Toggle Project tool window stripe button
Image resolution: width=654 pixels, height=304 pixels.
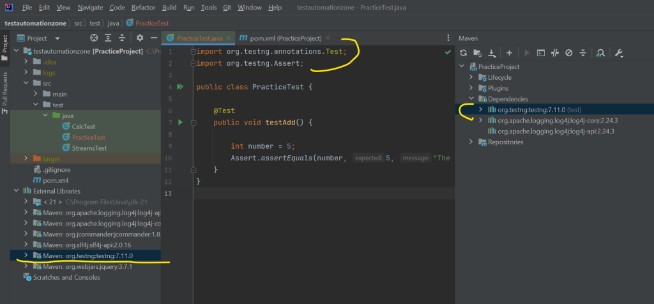4,47
